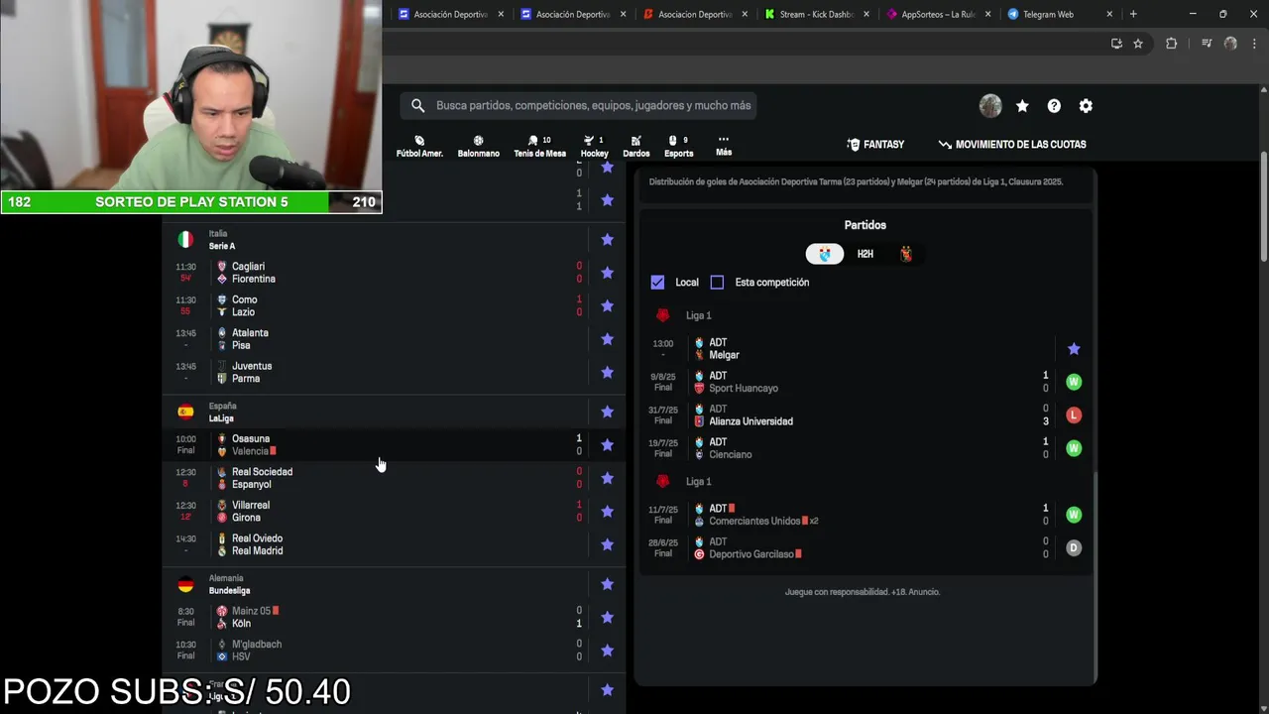Click the W badge for Comerciantes Unidos match
Screen dimensions: 1269x714
point(1074,515)
